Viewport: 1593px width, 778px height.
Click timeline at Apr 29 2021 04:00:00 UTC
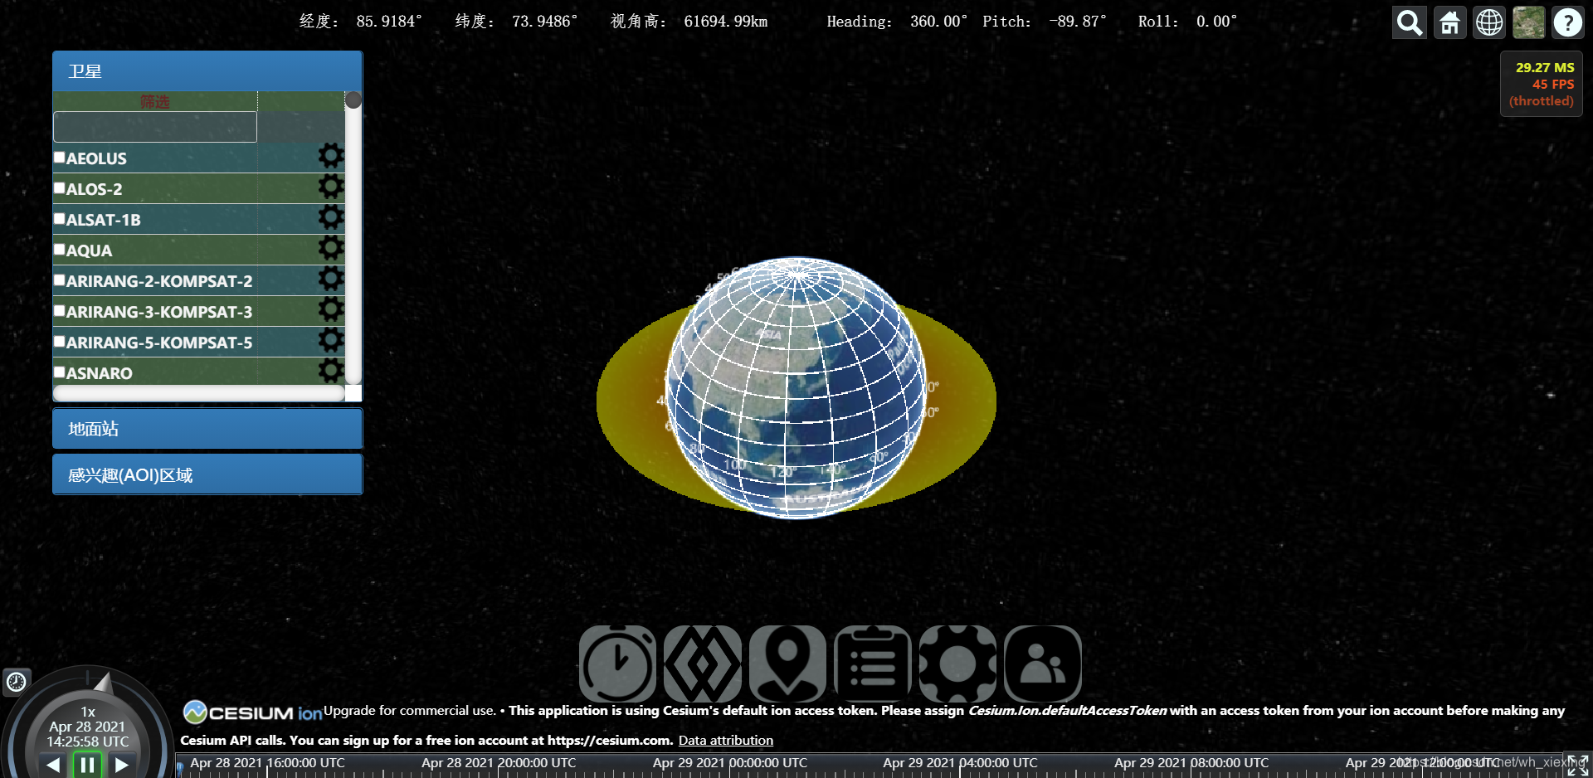(x=961, y=765)
